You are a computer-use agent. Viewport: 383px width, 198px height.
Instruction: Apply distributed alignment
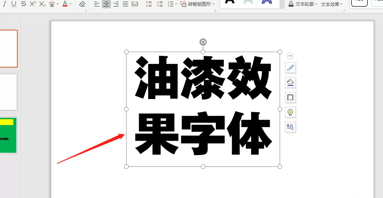coord(135,4)
